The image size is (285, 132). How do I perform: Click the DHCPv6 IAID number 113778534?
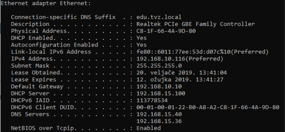[152, 100]
